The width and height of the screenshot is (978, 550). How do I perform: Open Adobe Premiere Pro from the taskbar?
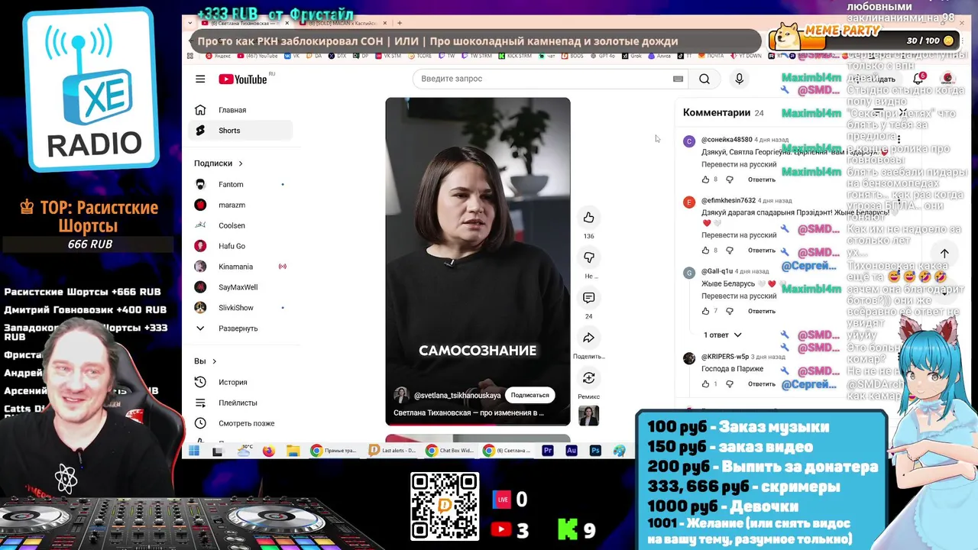pyautogui.click(x=547, y=451)
